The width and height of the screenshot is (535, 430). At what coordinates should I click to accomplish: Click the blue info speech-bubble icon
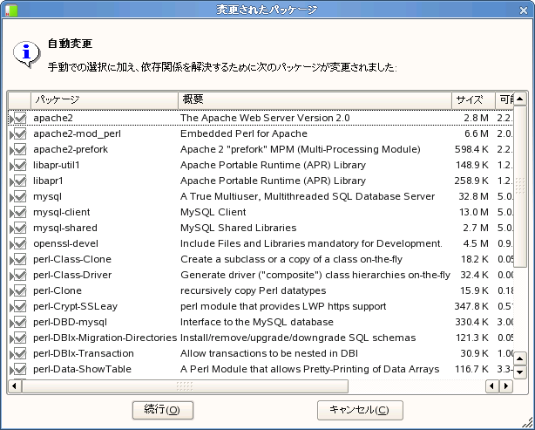pos(26,53)
